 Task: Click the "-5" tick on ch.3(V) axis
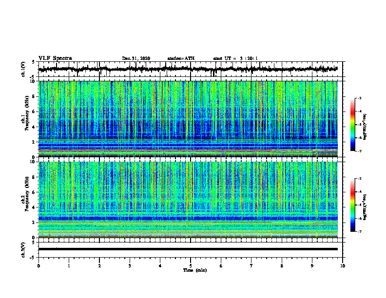(33, 258)
